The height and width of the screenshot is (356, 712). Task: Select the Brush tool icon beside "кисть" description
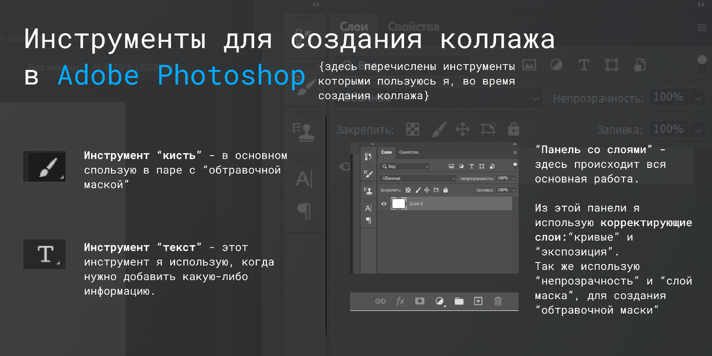coord(44,166)
